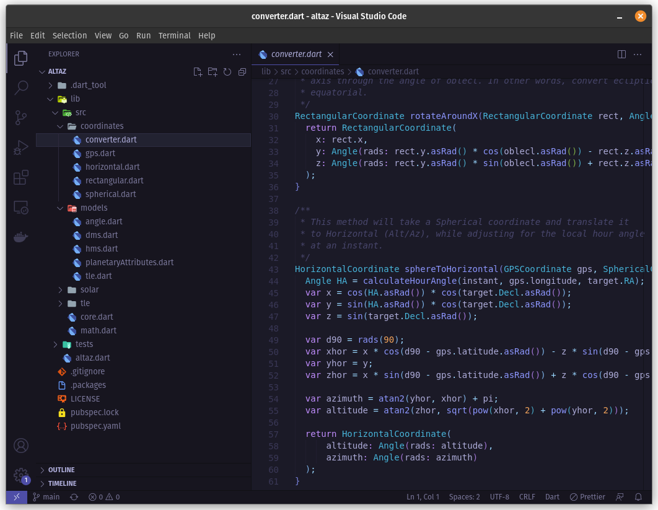Viewport: 658px width, 510px height.
Task: Open the notifications bell in status bar
Action: click(638, 497)
